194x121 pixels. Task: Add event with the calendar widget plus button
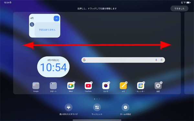pyautogui.click(x=56, y=18)
